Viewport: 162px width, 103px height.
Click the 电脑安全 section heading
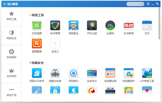click(x=38, y=63)
